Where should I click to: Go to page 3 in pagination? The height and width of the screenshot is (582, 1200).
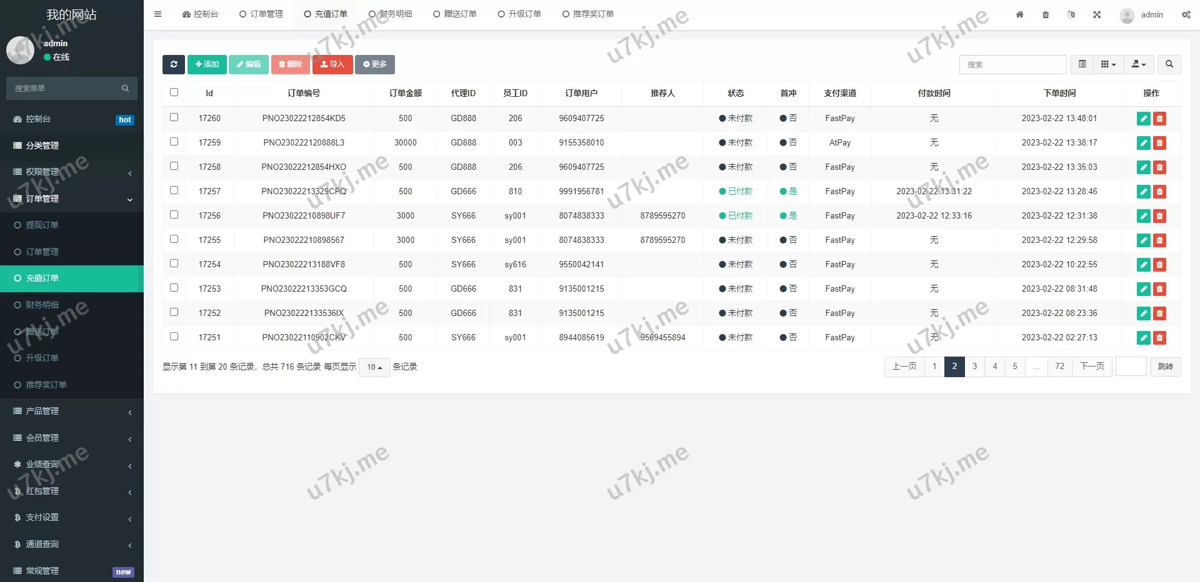[x=974, y=367]
